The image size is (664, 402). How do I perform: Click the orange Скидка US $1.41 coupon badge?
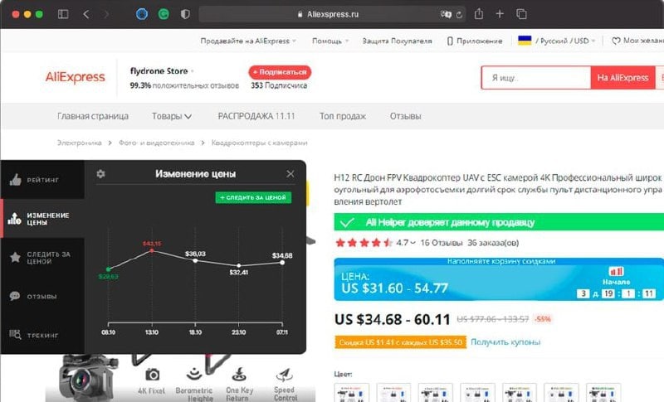click(x=400, y=342)
